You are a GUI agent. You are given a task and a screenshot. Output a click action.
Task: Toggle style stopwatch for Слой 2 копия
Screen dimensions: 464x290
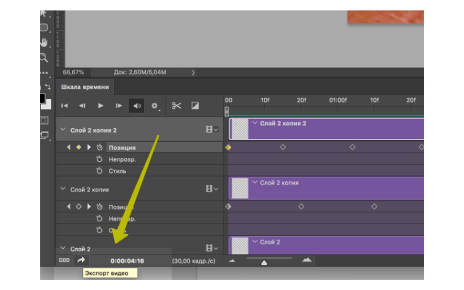[99, 230]
